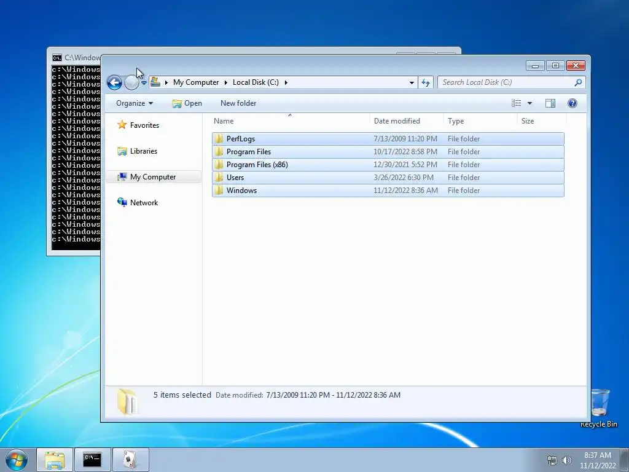629x472 pixels.
Task: Sort by Date modified column
Action: tap(407, 121)
